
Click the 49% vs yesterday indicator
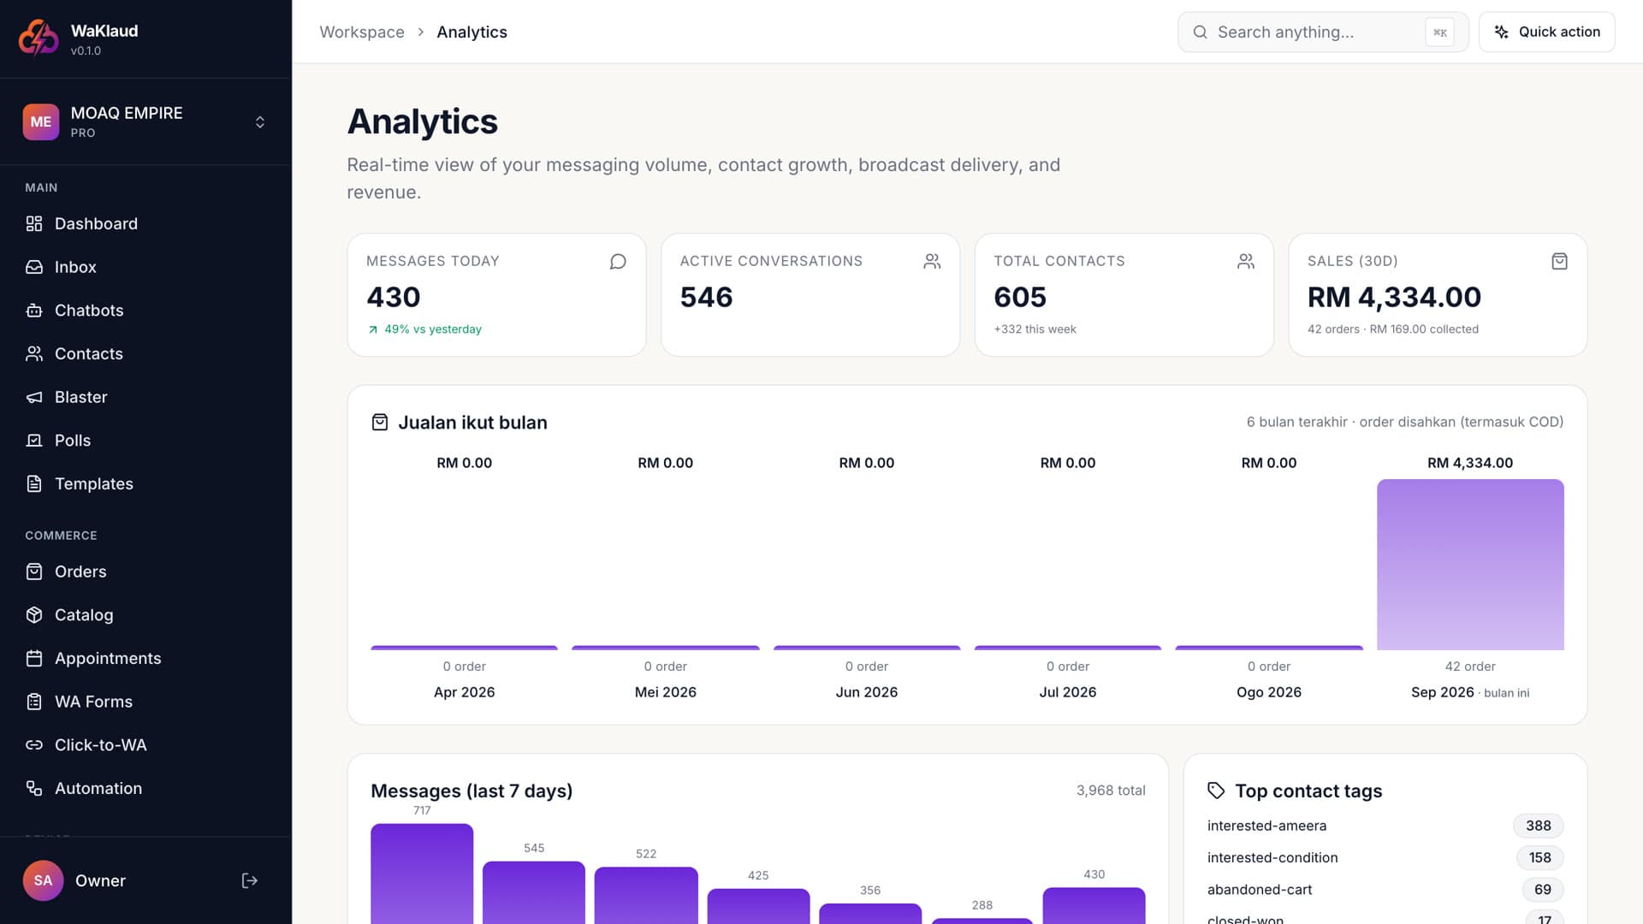[424, 329]
